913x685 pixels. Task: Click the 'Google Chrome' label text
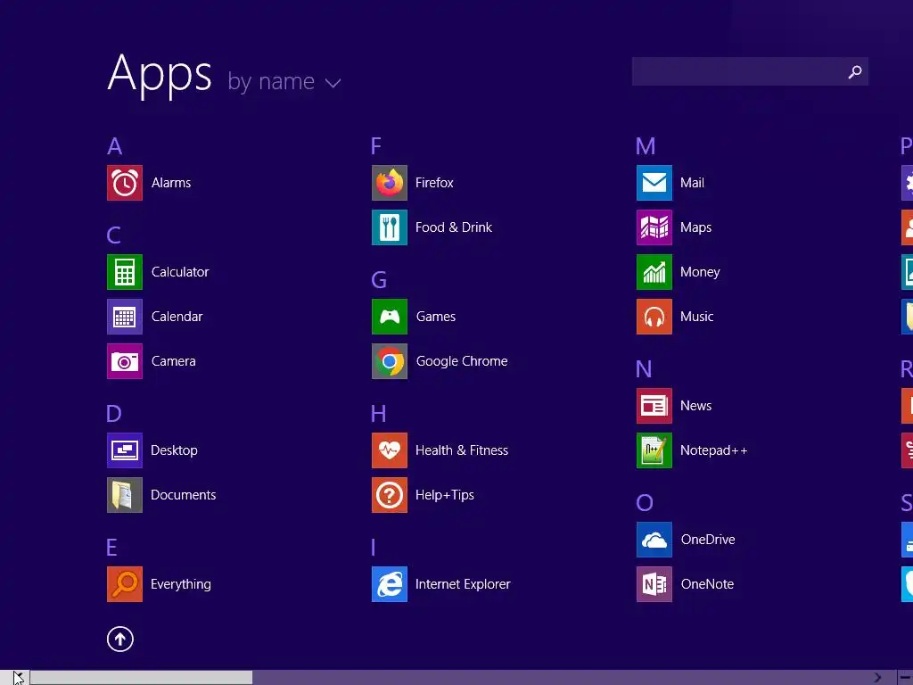point(463,362)
